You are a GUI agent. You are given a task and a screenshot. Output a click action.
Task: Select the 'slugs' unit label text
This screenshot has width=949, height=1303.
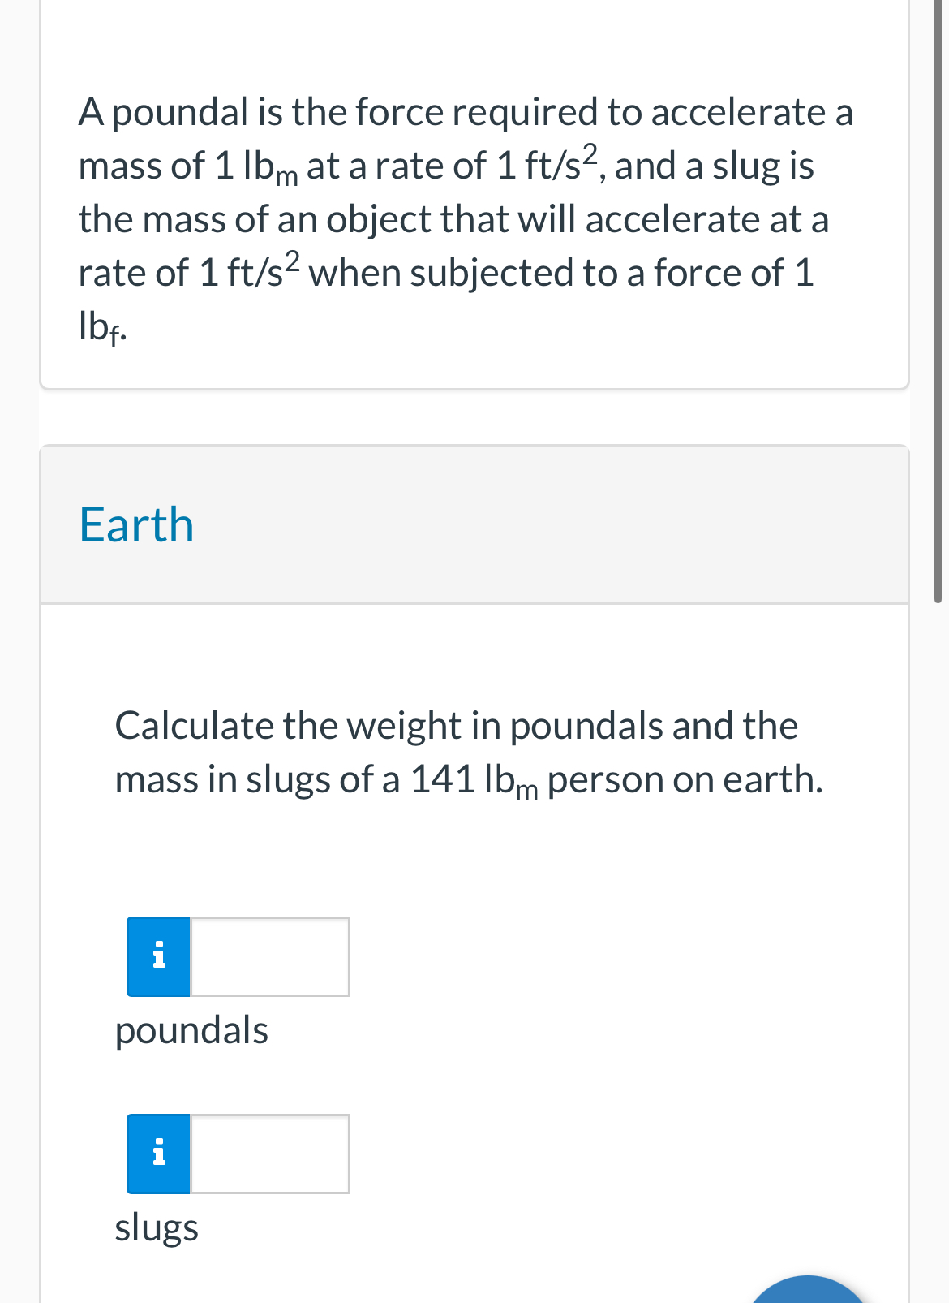(x=157, y=1228)
